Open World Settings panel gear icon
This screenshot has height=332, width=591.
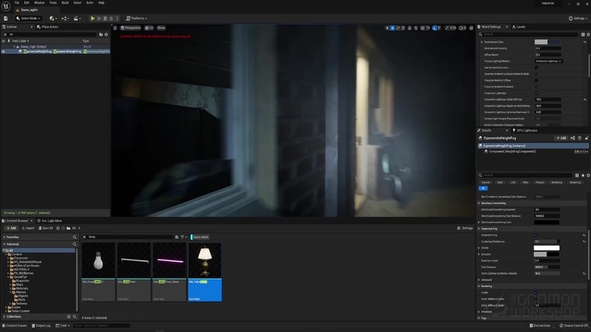588,34
